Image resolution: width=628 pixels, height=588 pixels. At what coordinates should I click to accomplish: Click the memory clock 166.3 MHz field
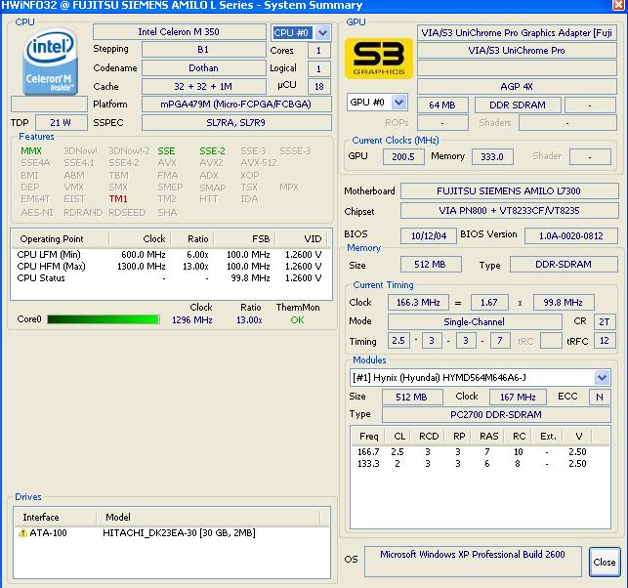click(418, 303)
